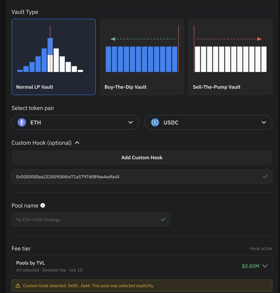This screenshot has height=293, width=280.
Task: Click the Pool name label text
Action: tap(25, 206)
